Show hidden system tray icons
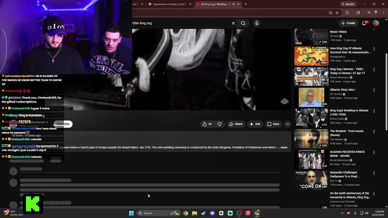Viewport: 388px width, 218px height. (342, 213)
